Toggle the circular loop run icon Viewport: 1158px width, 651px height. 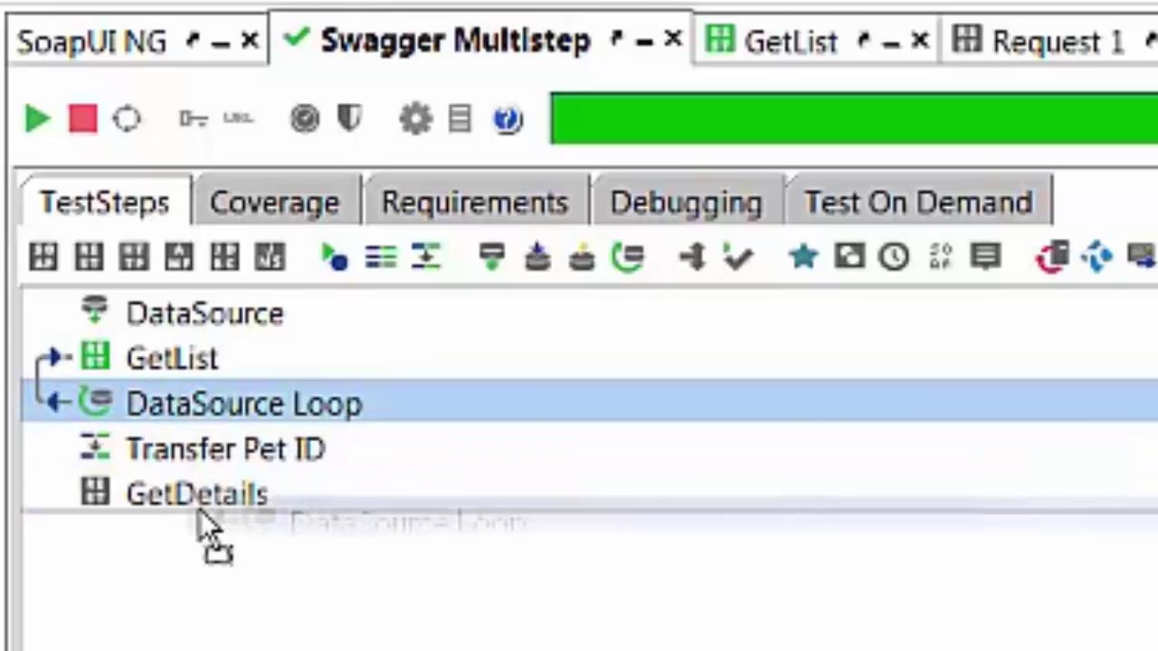[x=127, y=118]
